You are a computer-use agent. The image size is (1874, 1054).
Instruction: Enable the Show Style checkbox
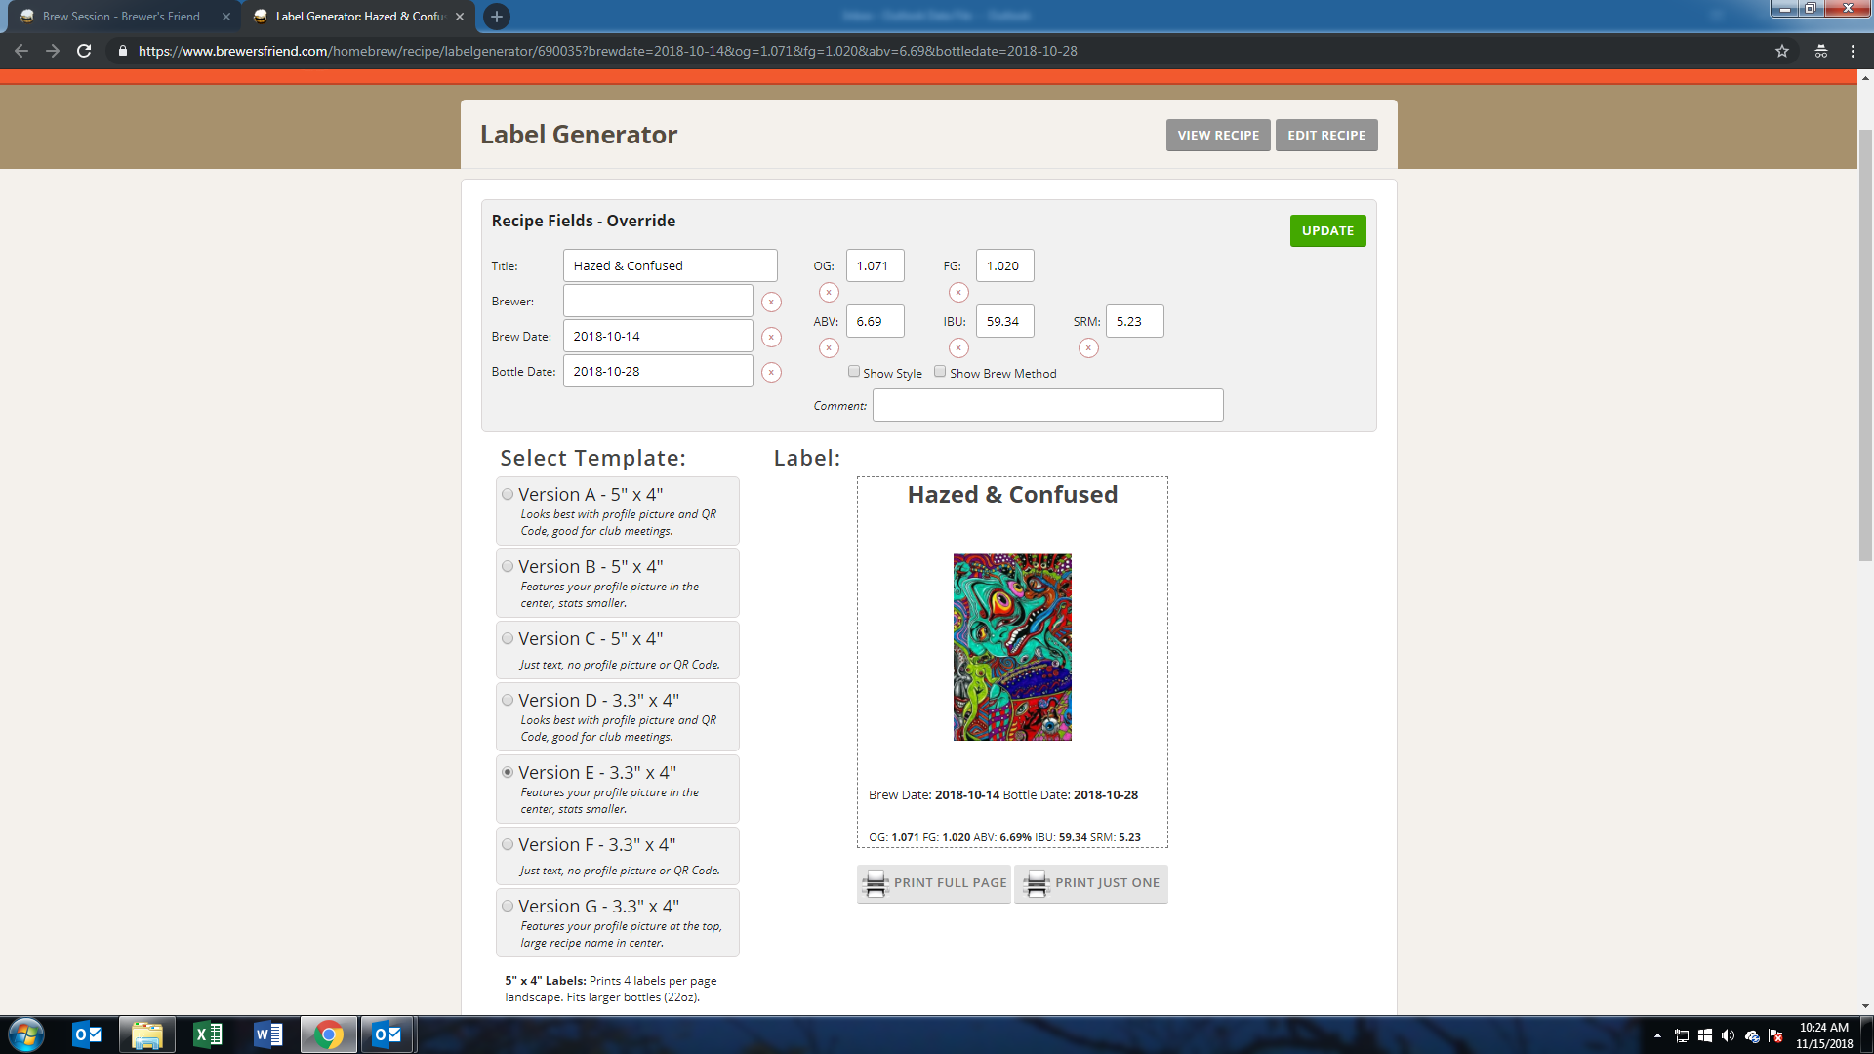[x=854, y=372]
